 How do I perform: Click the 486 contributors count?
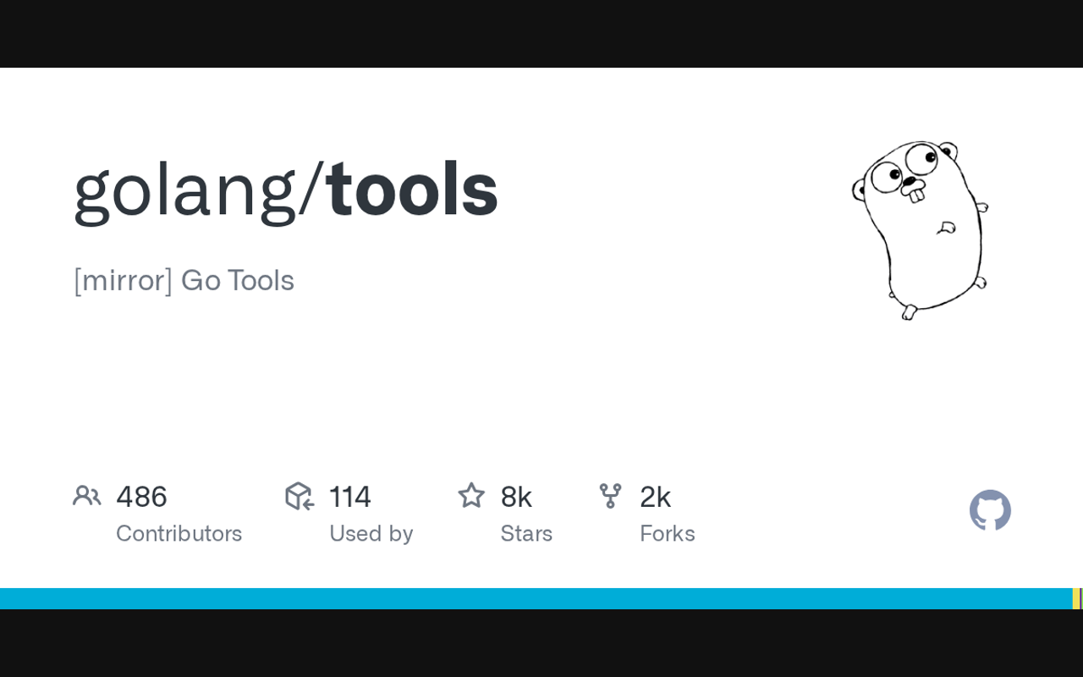click(x=141, y=497)
